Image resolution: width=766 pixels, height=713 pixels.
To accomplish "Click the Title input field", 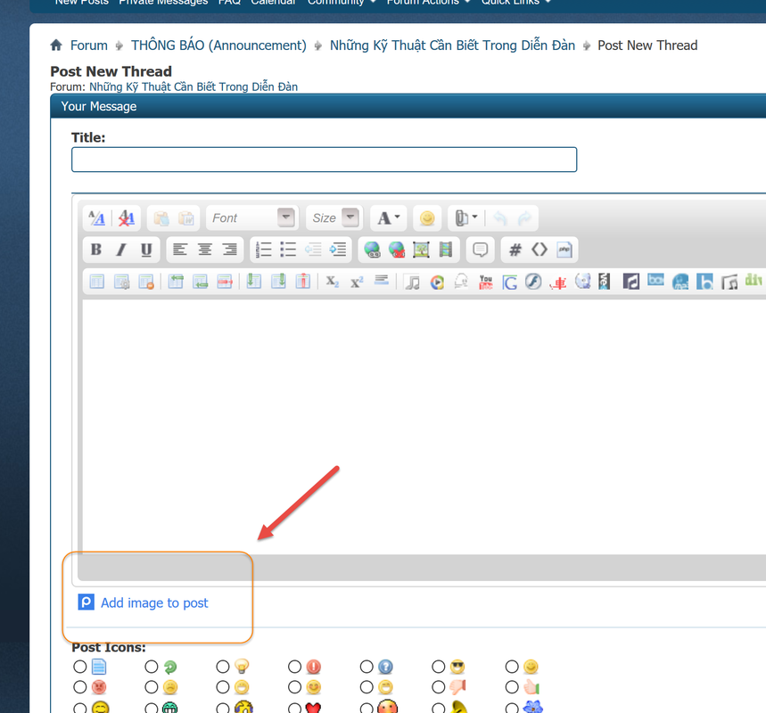I will point(325,160).
